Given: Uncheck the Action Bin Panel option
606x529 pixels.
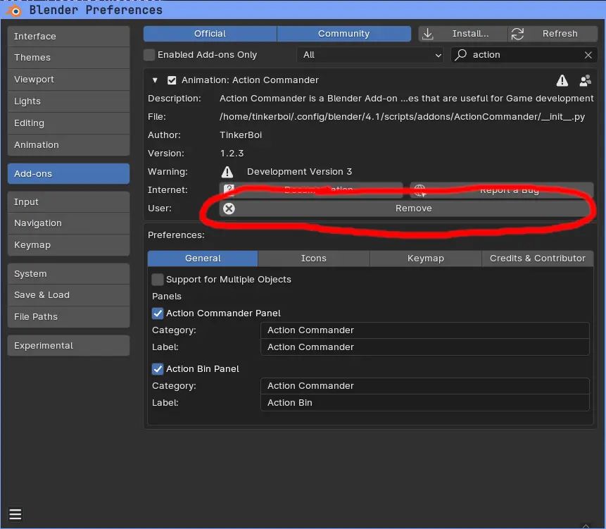Looking at the screenshot, I should (x=158, y=368).
